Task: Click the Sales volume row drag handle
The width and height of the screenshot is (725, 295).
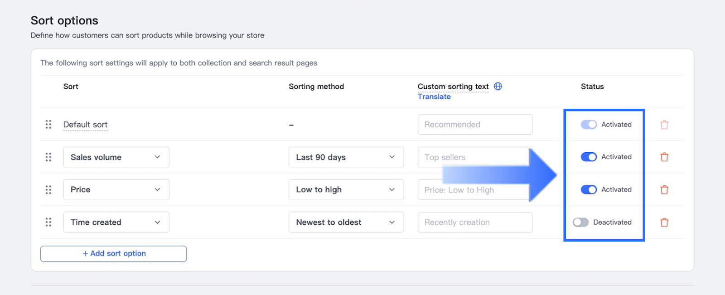Action: [48, 157]
